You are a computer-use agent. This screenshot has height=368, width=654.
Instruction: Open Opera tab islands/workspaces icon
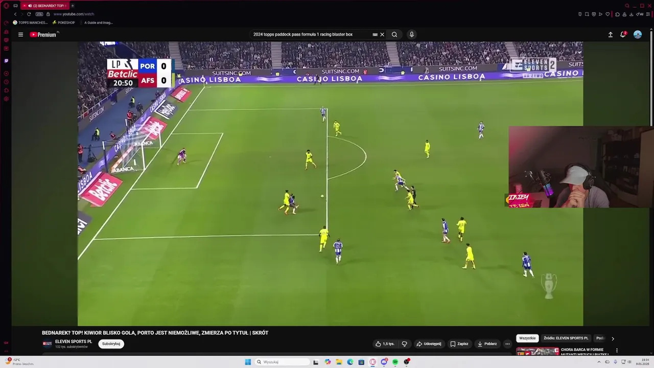[x=16, y=6]
